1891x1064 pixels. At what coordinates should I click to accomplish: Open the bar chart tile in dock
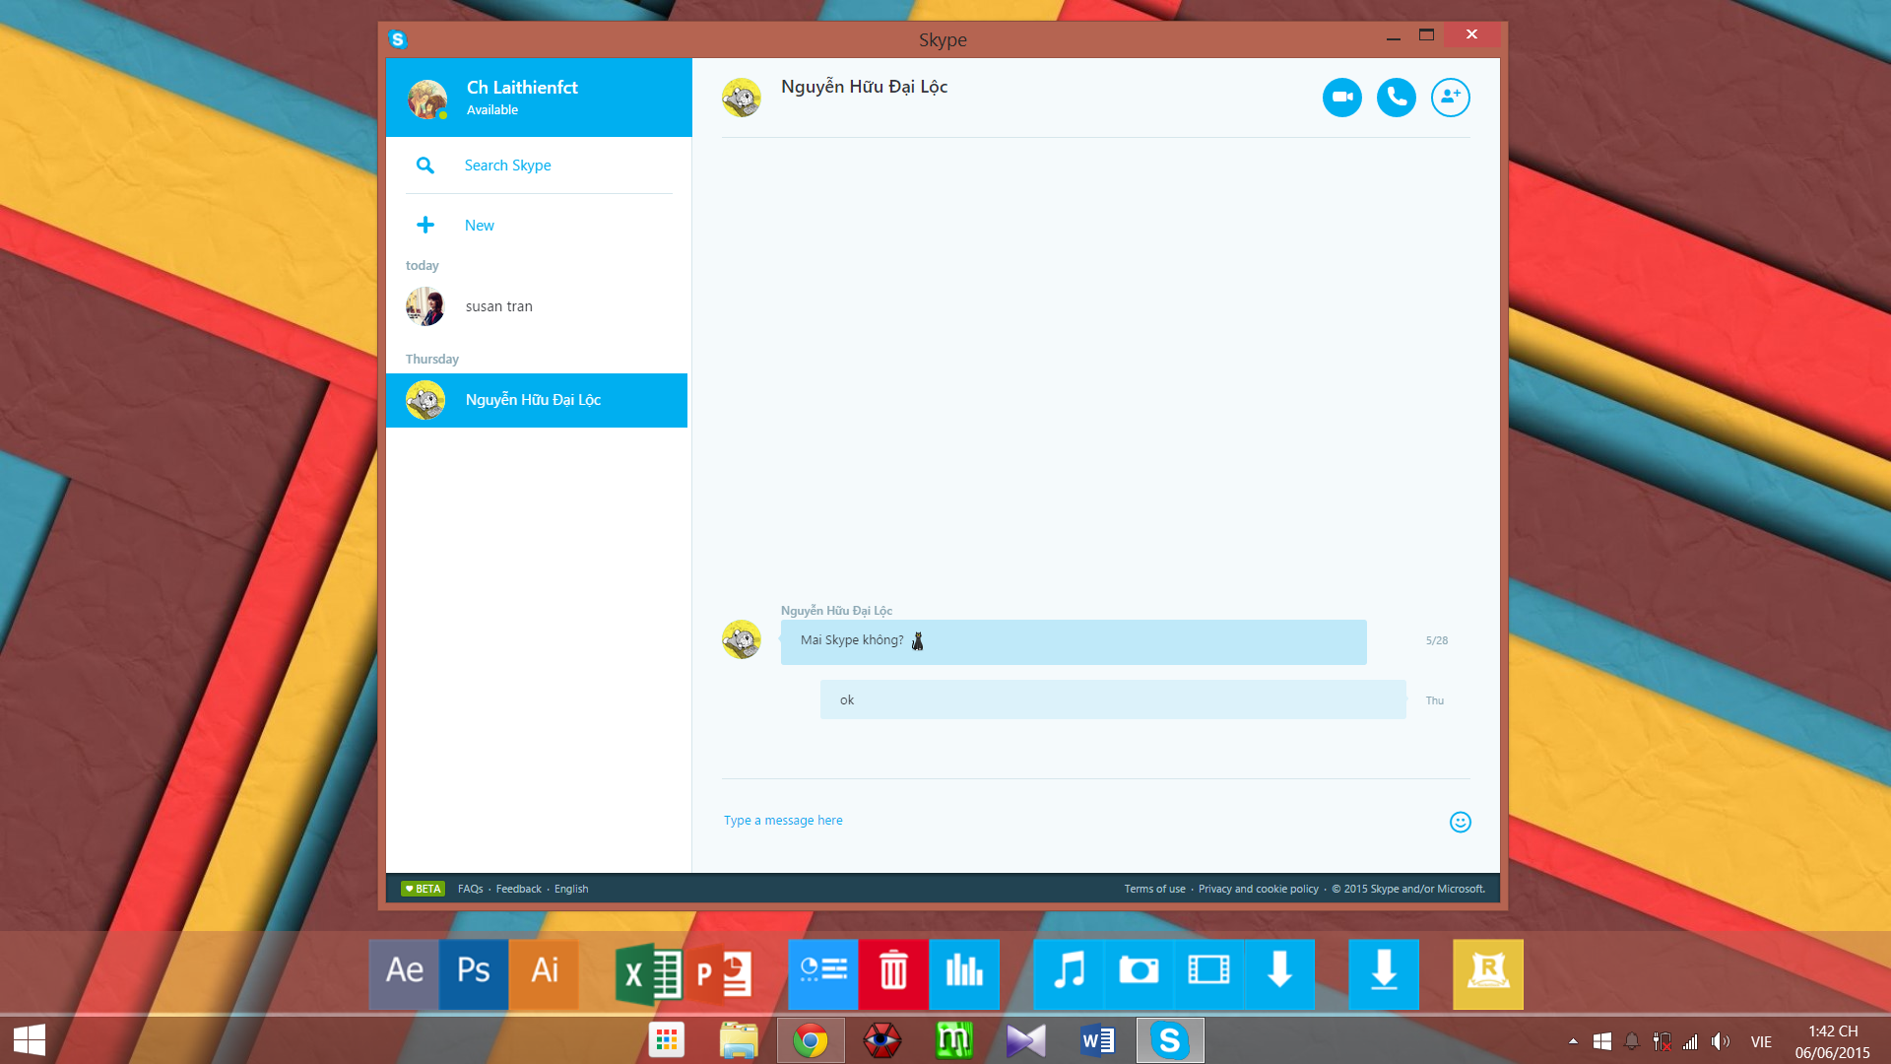pyautogui.click(x=964, y=973)
